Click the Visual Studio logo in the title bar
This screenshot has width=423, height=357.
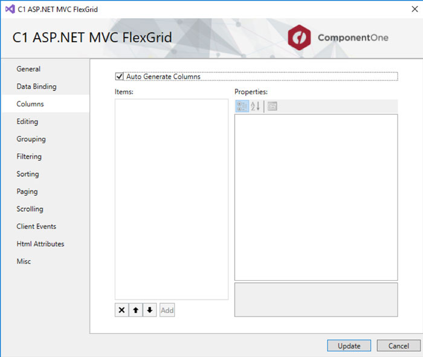(x=10, y=10)
